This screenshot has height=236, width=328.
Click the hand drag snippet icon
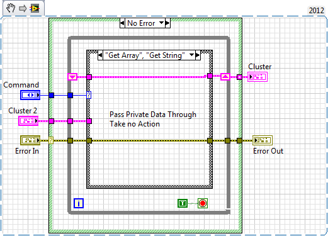[x=11, y=8]
